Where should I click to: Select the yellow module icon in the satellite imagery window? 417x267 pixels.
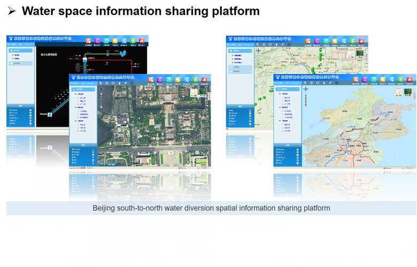177,80
